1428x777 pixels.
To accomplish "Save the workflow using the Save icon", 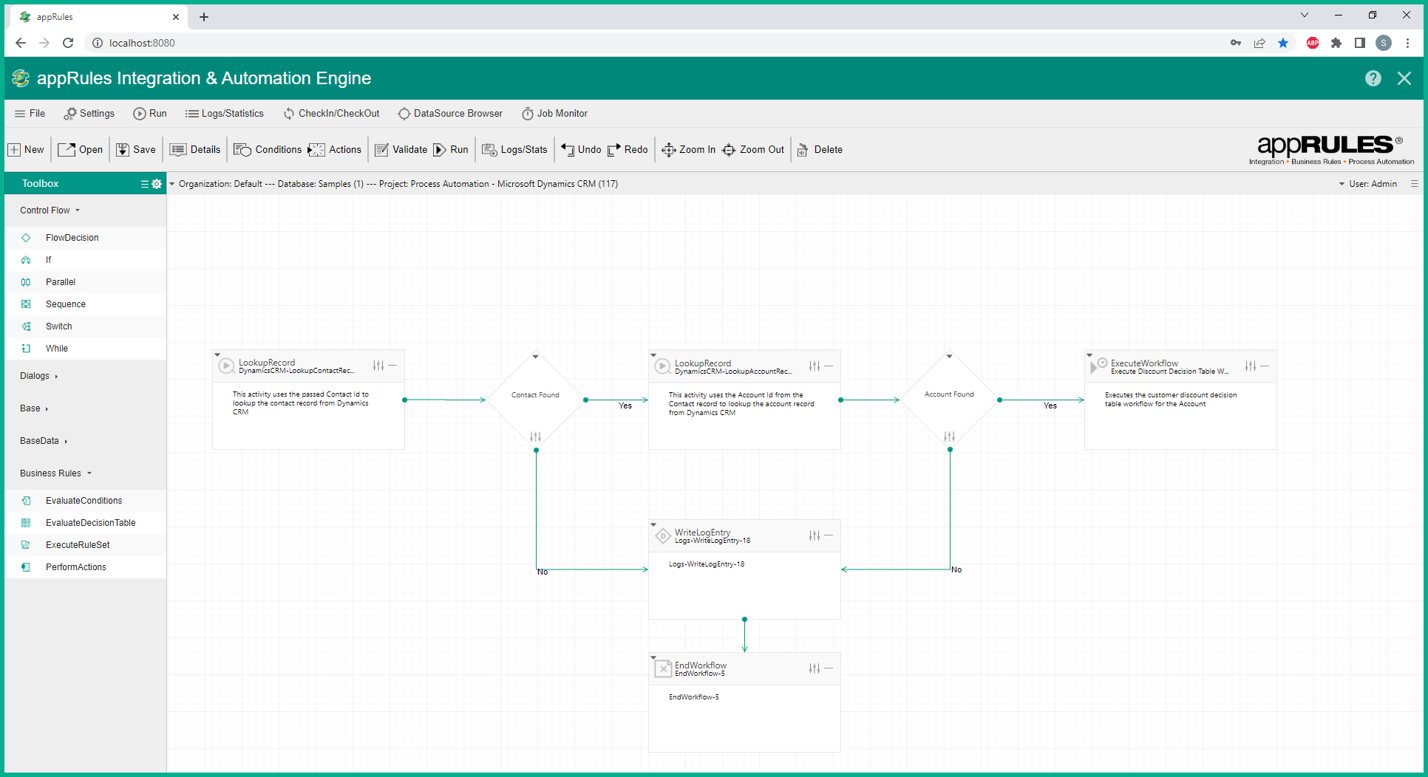I will (x=136, y=149).
